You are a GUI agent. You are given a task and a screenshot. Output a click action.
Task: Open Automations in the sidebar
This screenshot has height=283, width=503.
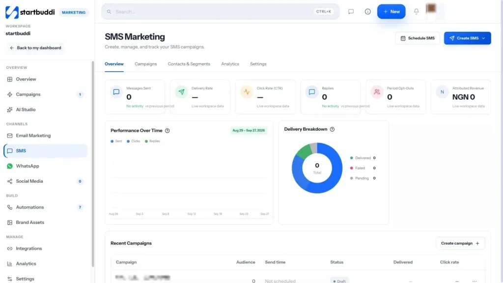click(x=45, y=207)
